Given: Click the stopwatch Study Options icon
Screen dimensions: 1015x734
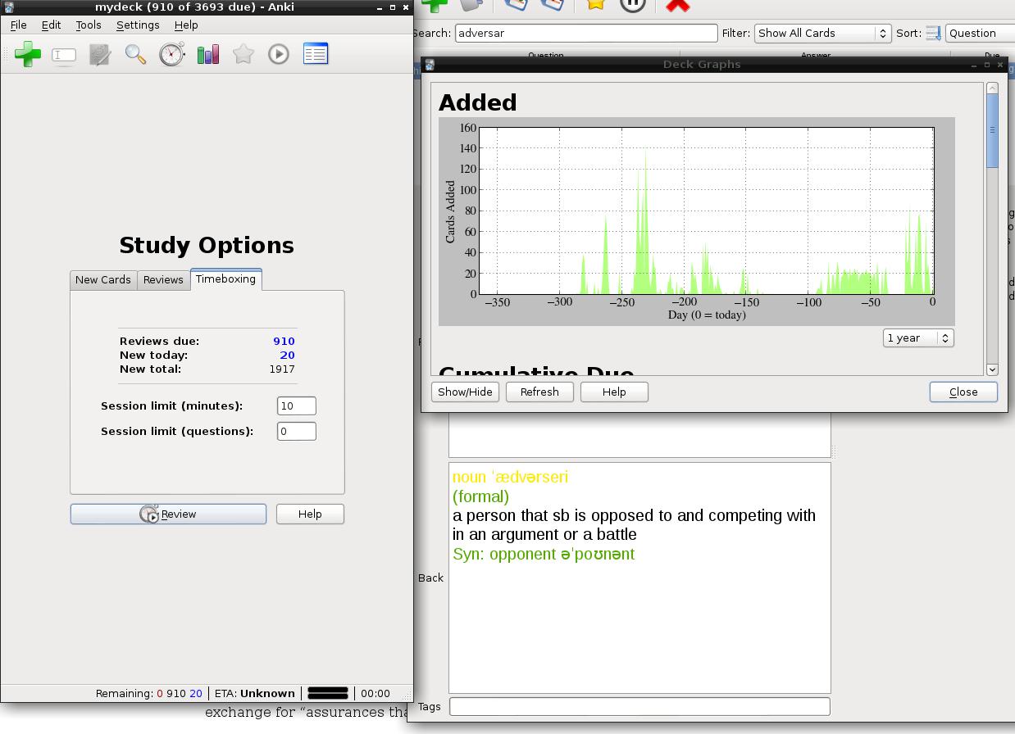Looking at the screenshot, I should click(x=171, y=54).
